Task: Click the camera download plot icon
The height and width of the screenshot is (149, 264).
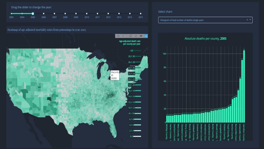Action: pyautogui.click(x=118, y=36)
